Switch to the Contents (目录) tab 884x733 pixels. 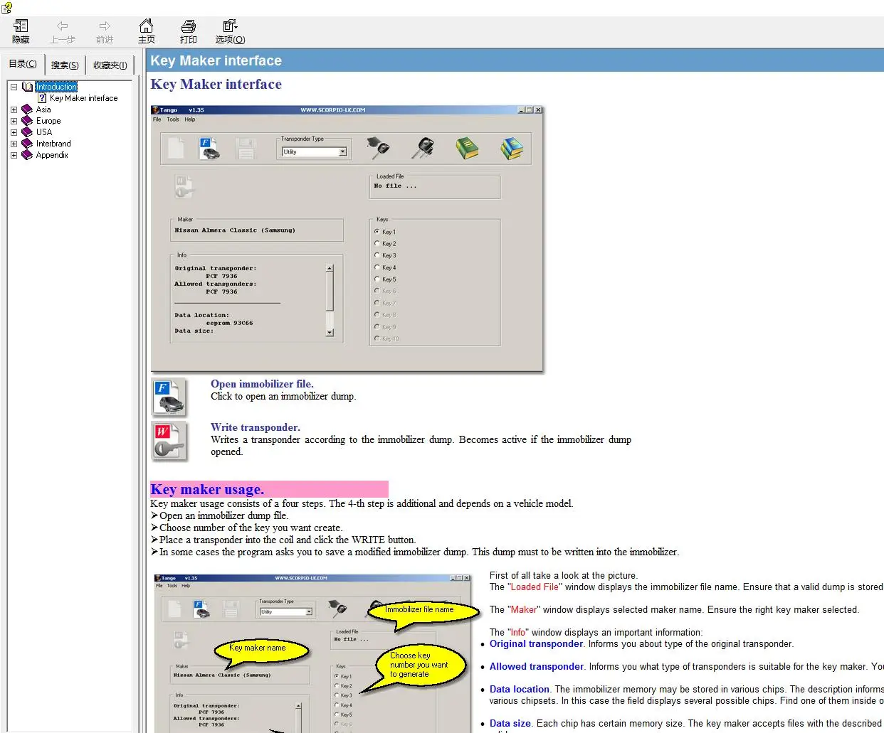coord(23,64)
